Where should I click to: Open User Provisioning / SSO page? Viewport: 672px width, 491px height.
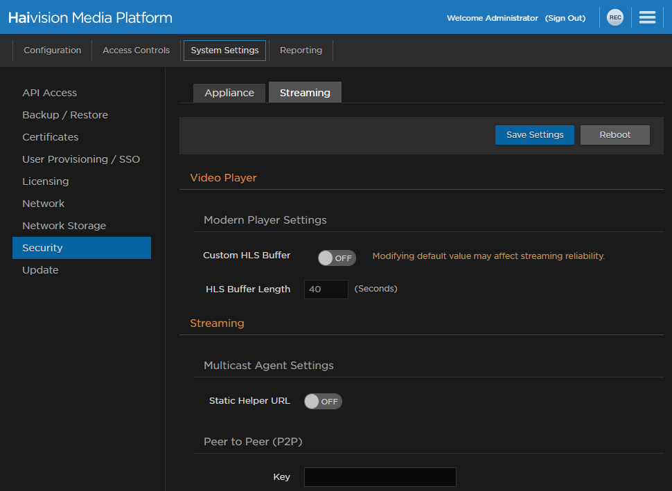pos(81,159)
